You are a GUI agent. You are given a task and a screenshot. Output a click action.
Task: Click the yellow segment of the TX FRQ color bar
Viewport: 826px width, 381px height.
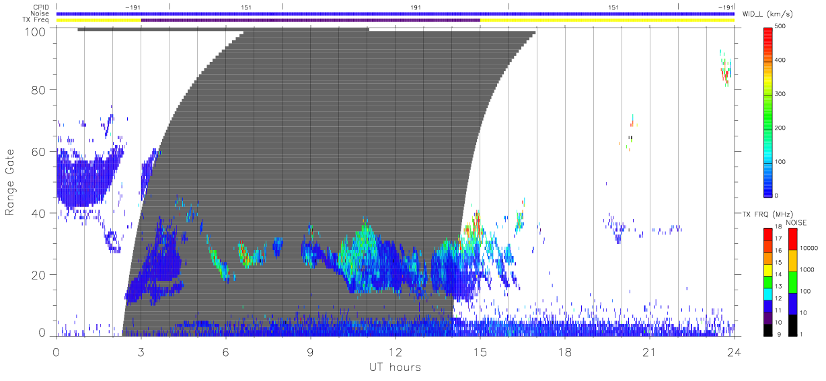(x=768, y=269)
